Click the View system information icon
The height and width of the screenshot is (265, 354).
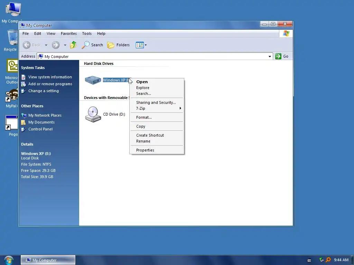(x=23, y=77)
